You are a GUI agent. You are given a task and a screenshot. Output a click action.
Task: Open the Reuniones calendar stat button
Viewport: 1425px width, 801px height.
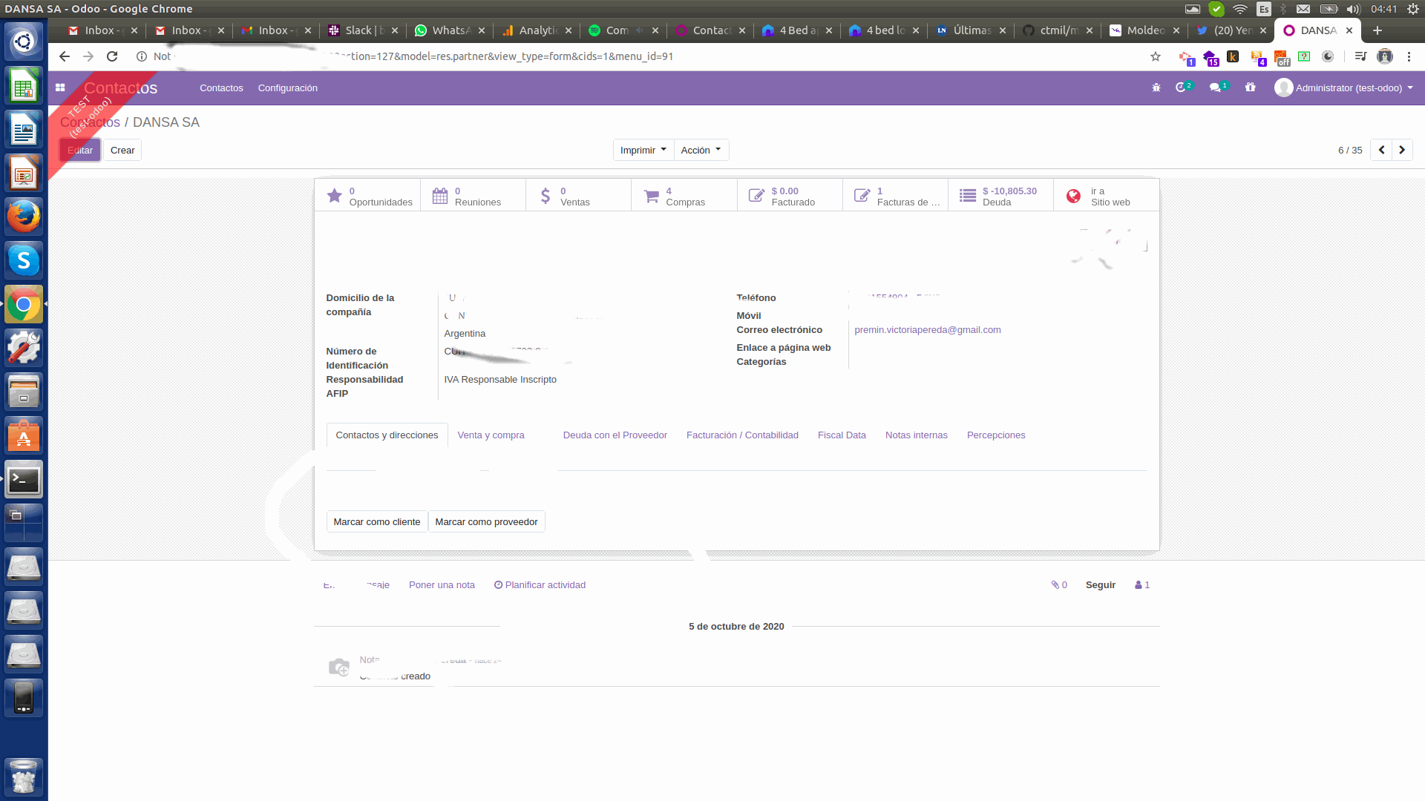click(x=474, y=196)
